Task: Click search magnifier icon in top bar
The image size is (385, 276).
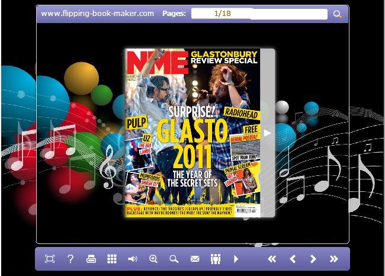Action: (338, 14)
